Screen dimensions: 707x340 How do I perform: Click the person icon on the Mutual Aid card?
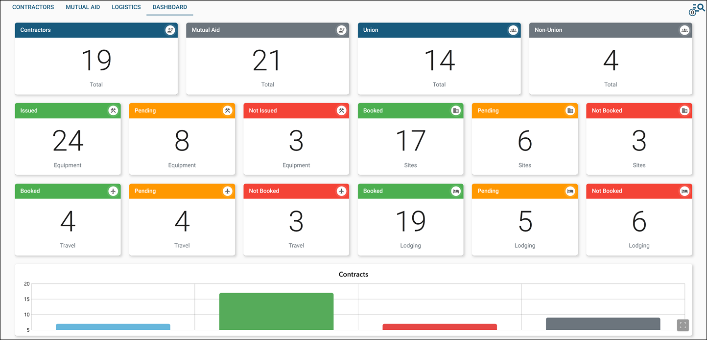point(341,30)
